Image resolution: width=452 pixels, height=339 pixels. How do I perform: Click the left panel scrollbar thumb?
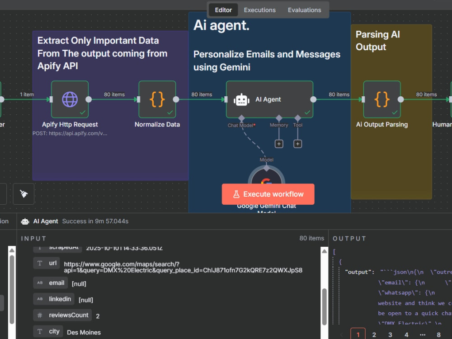(12, 290)
